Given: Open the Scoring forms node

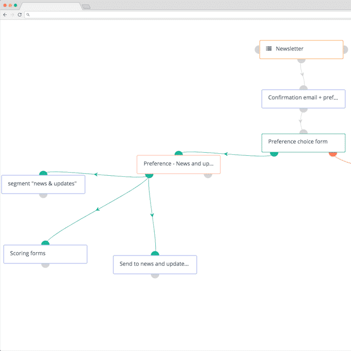Looking at the screenshot, I should [45, 254].
